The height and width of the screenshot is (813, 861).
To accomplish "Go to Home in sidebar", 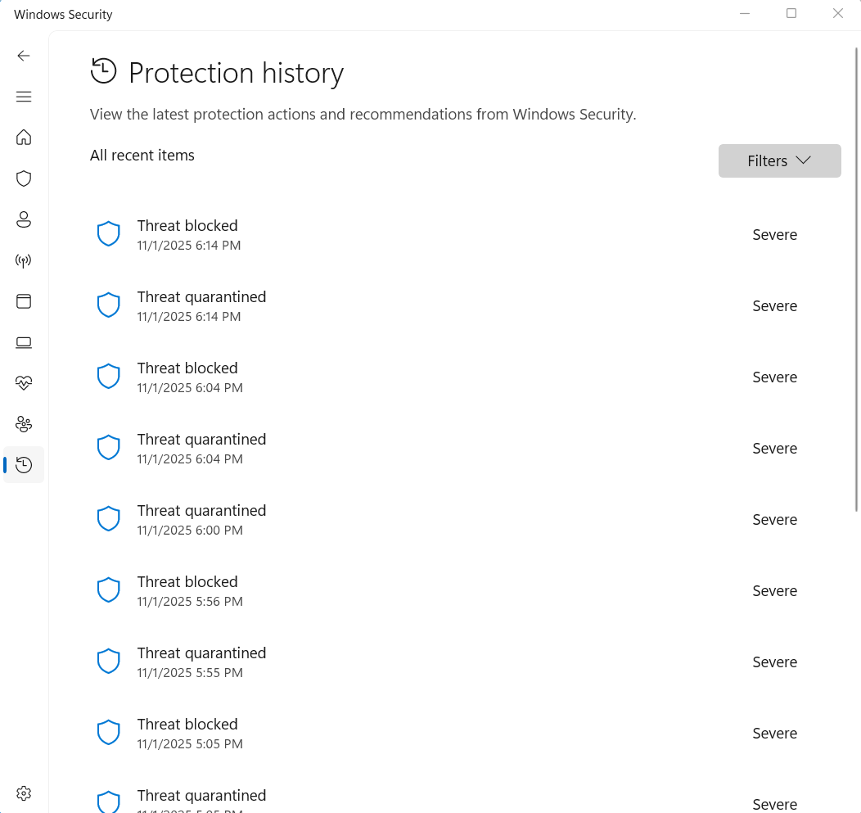I will pos(24,137).
